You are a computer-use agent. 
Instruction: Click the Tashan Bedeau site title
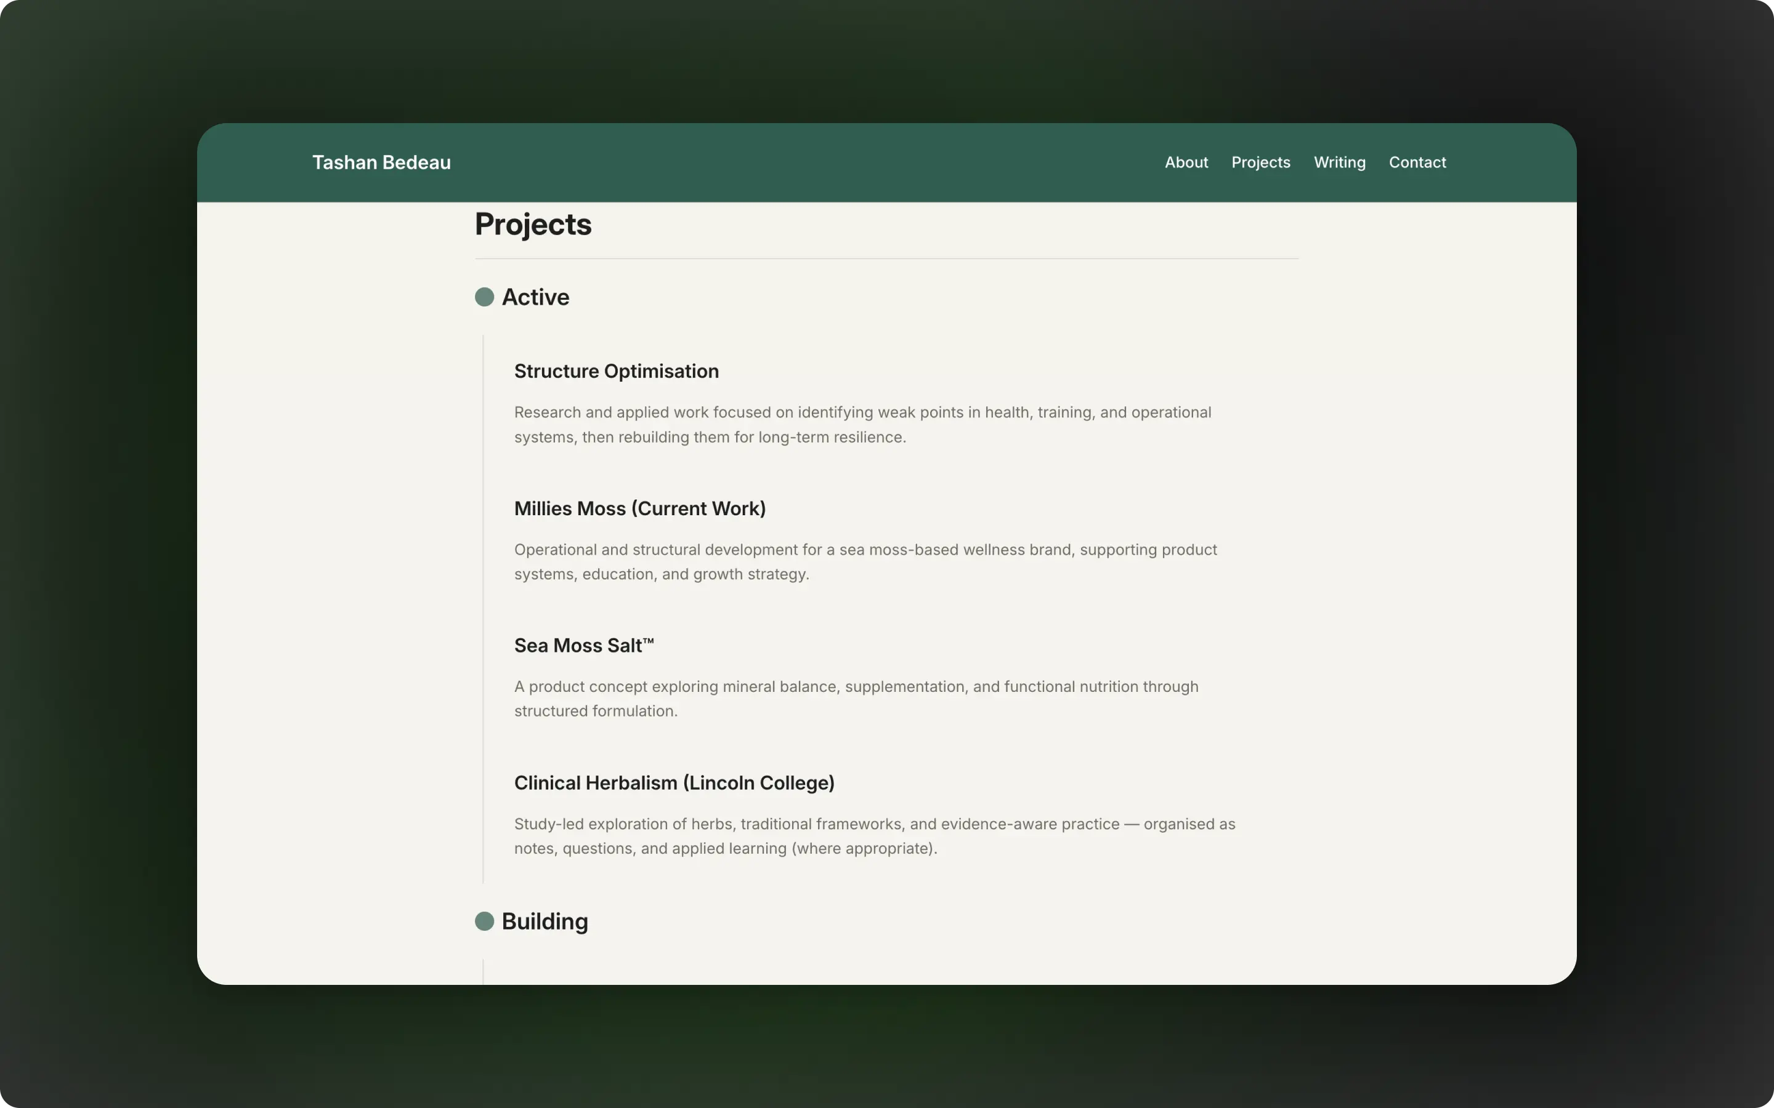tap(381, 162)
